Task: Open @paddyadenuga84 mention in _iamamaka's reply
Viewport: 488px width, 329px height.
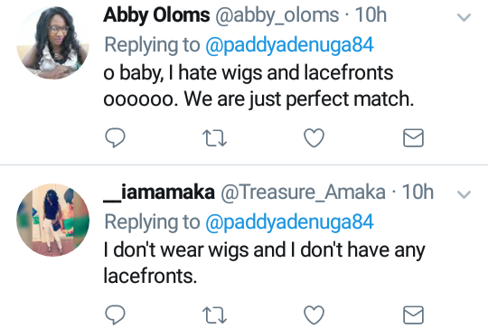Action: tap(289, 222)
